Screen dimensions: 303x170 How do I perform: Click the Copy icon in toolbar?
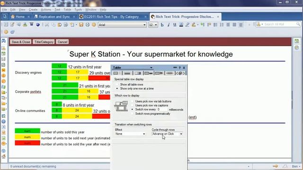tap(53, 25)
